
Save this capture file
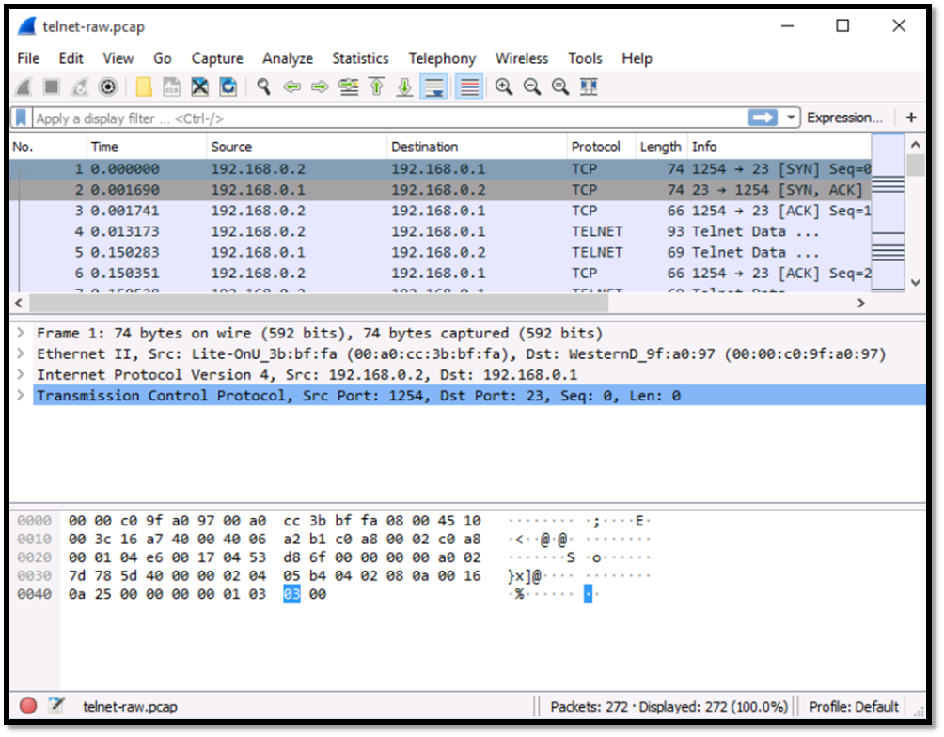171,87
